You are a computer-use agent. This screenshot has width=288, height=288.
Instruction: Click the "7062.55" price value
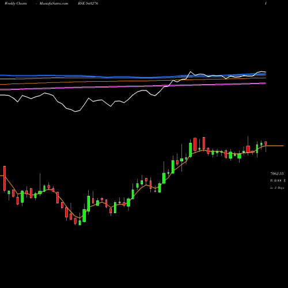pyautogui.click(x=277, y=174)
